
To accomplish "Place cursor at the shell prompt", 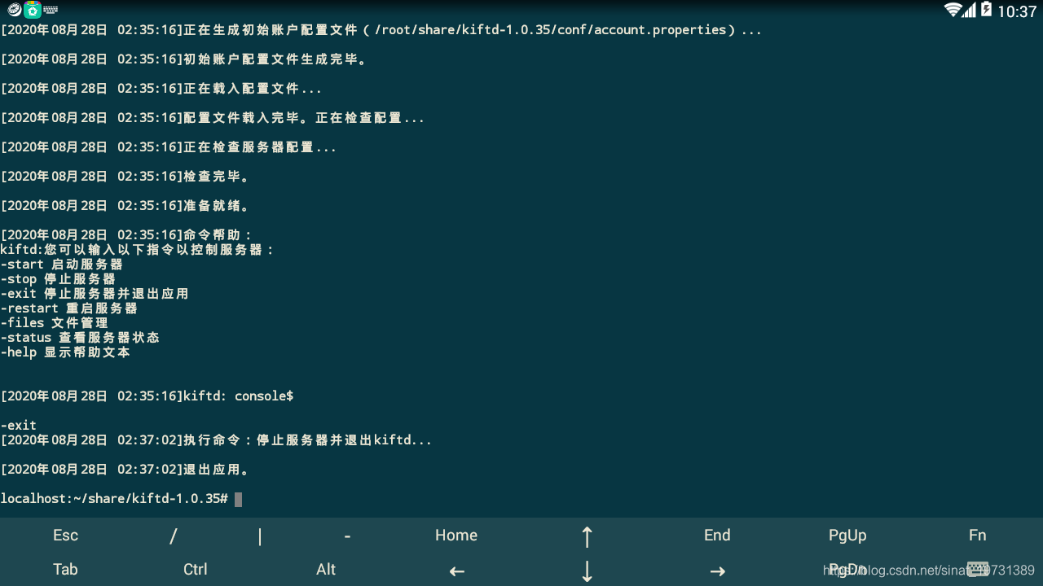I will pos(238,499).
